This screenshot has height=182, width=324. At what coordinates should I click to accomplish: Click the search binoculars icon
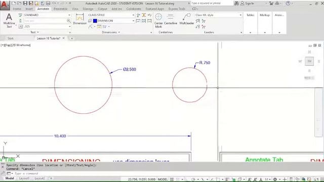pos(236,4)
